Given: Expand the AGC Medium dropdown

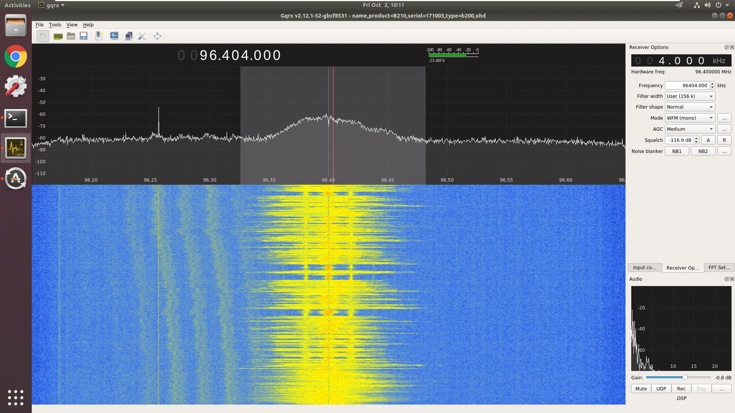Looking at the screenshot, I should click(690, 129).
